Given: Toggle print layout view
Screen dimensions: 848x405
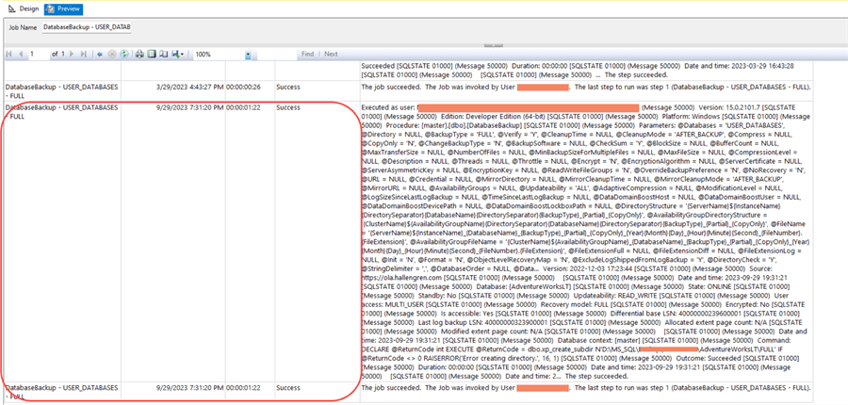Looking at the screenshot, I should (x=150, y=55).
